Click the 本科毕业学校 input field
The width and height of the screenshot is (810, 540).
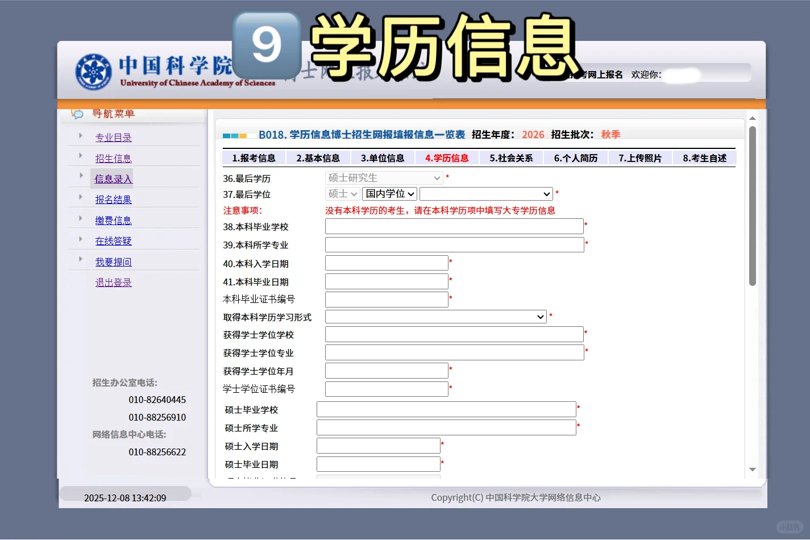point(454,226)
